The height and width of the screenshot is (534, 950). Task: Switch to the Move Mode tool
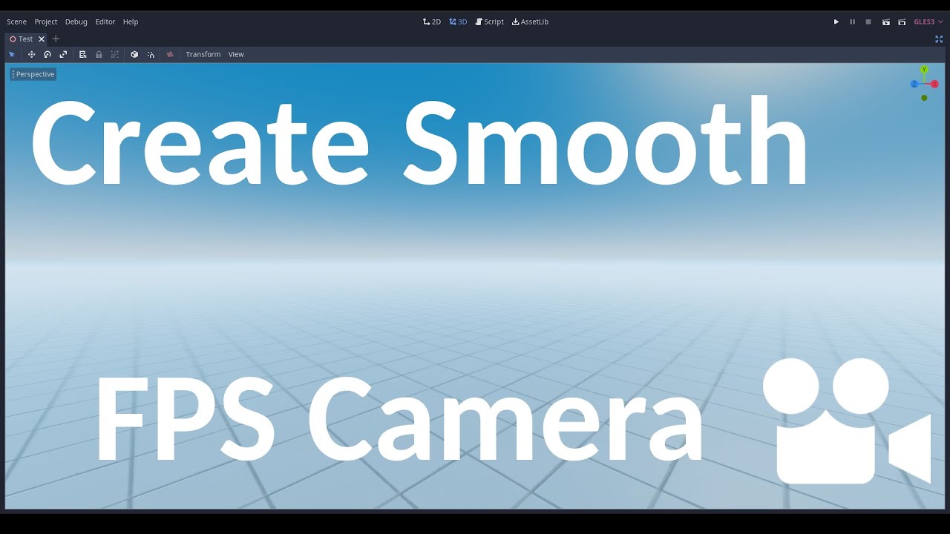(x=31, y=54)
